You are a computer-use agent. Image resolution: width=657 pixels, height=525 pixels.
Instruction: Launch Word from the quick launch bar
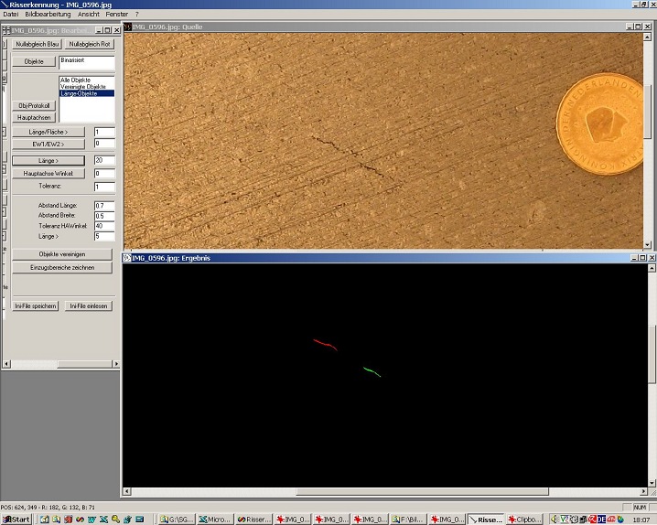point(92,520)
